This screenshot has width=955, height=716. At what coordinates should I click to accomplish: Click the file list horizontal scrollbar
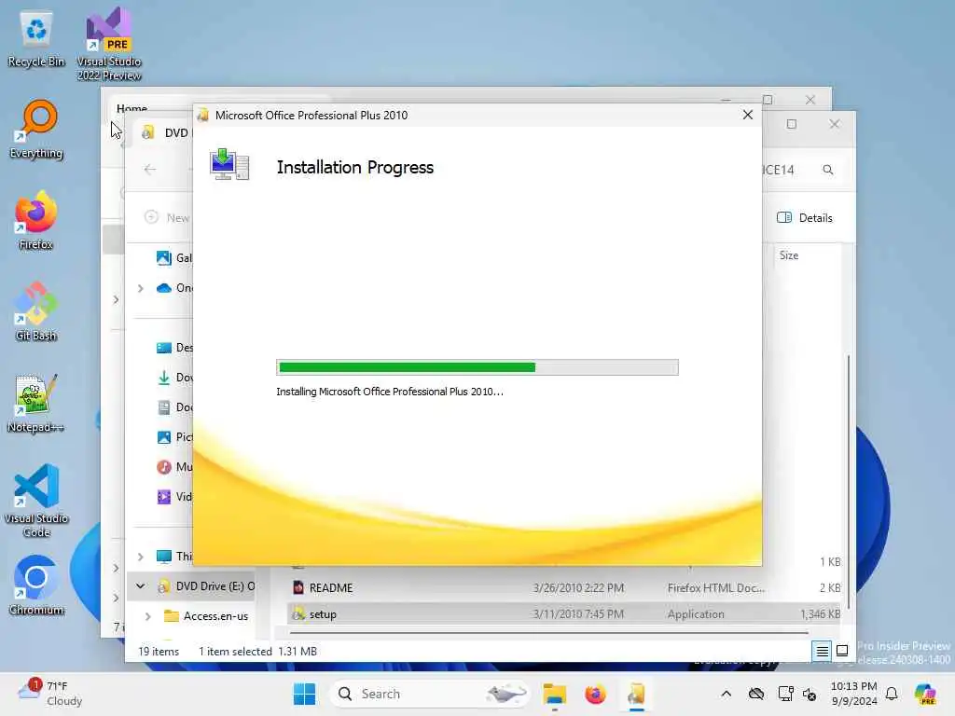pos(550,632)
